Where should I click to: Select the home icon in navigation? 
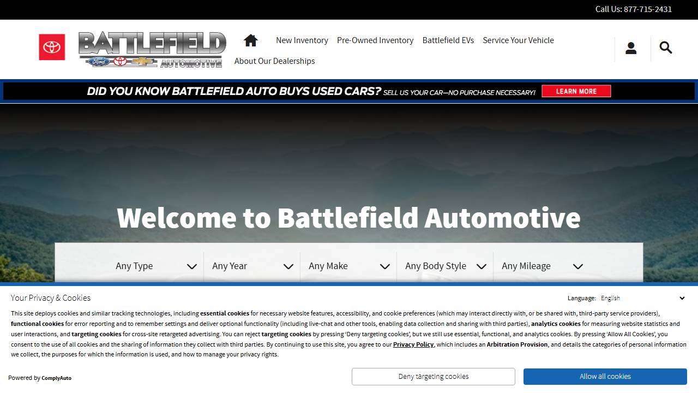pos(250,40)
